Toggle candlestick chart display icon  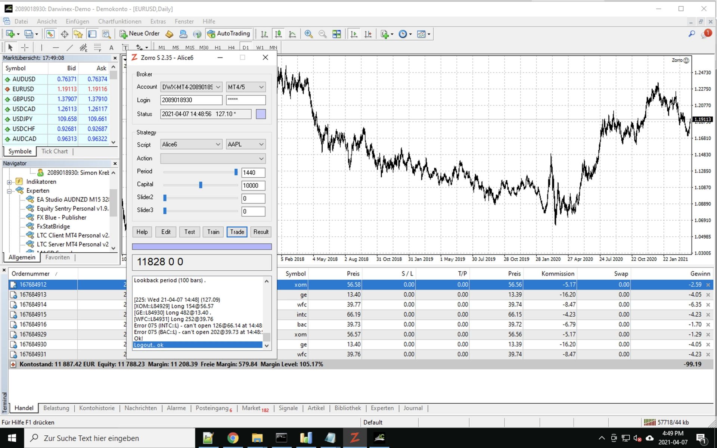coord(278,34)
